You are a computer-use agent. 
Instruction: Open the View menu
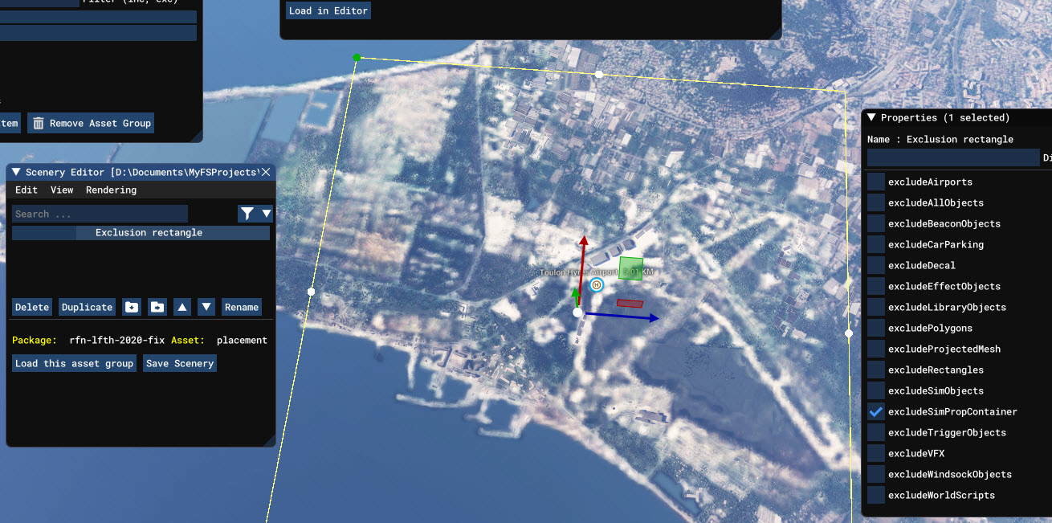coord(62,190)
